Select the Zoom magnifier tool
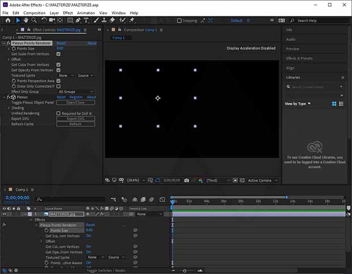The image size is (352, 274). (x=34, y=20)
